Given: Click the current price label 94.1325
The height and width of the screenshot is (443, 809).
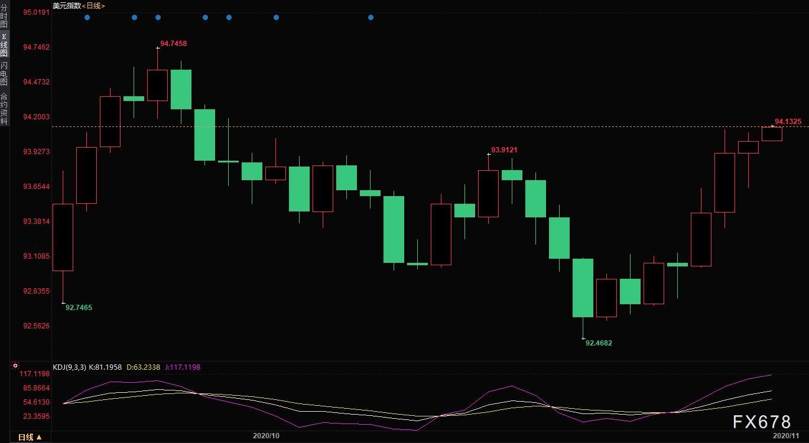Looking at the screenshot, I should (x=788, y=122).
